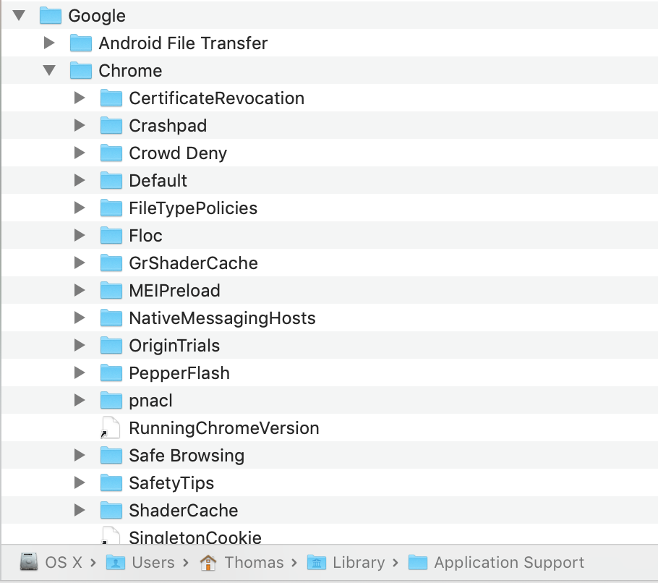658x583 pixels.
Task: Click the MEIPreload folder icon
Action: (111, 291)
